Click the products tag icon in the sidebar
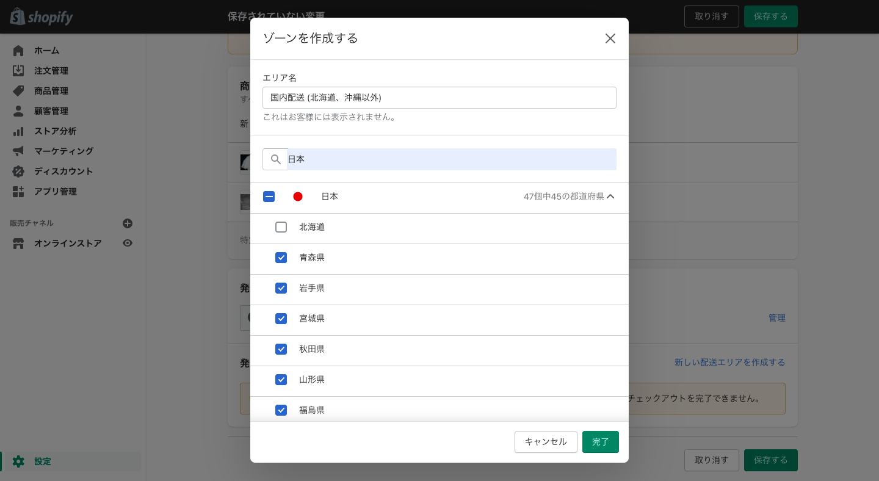 coord(18,91)
